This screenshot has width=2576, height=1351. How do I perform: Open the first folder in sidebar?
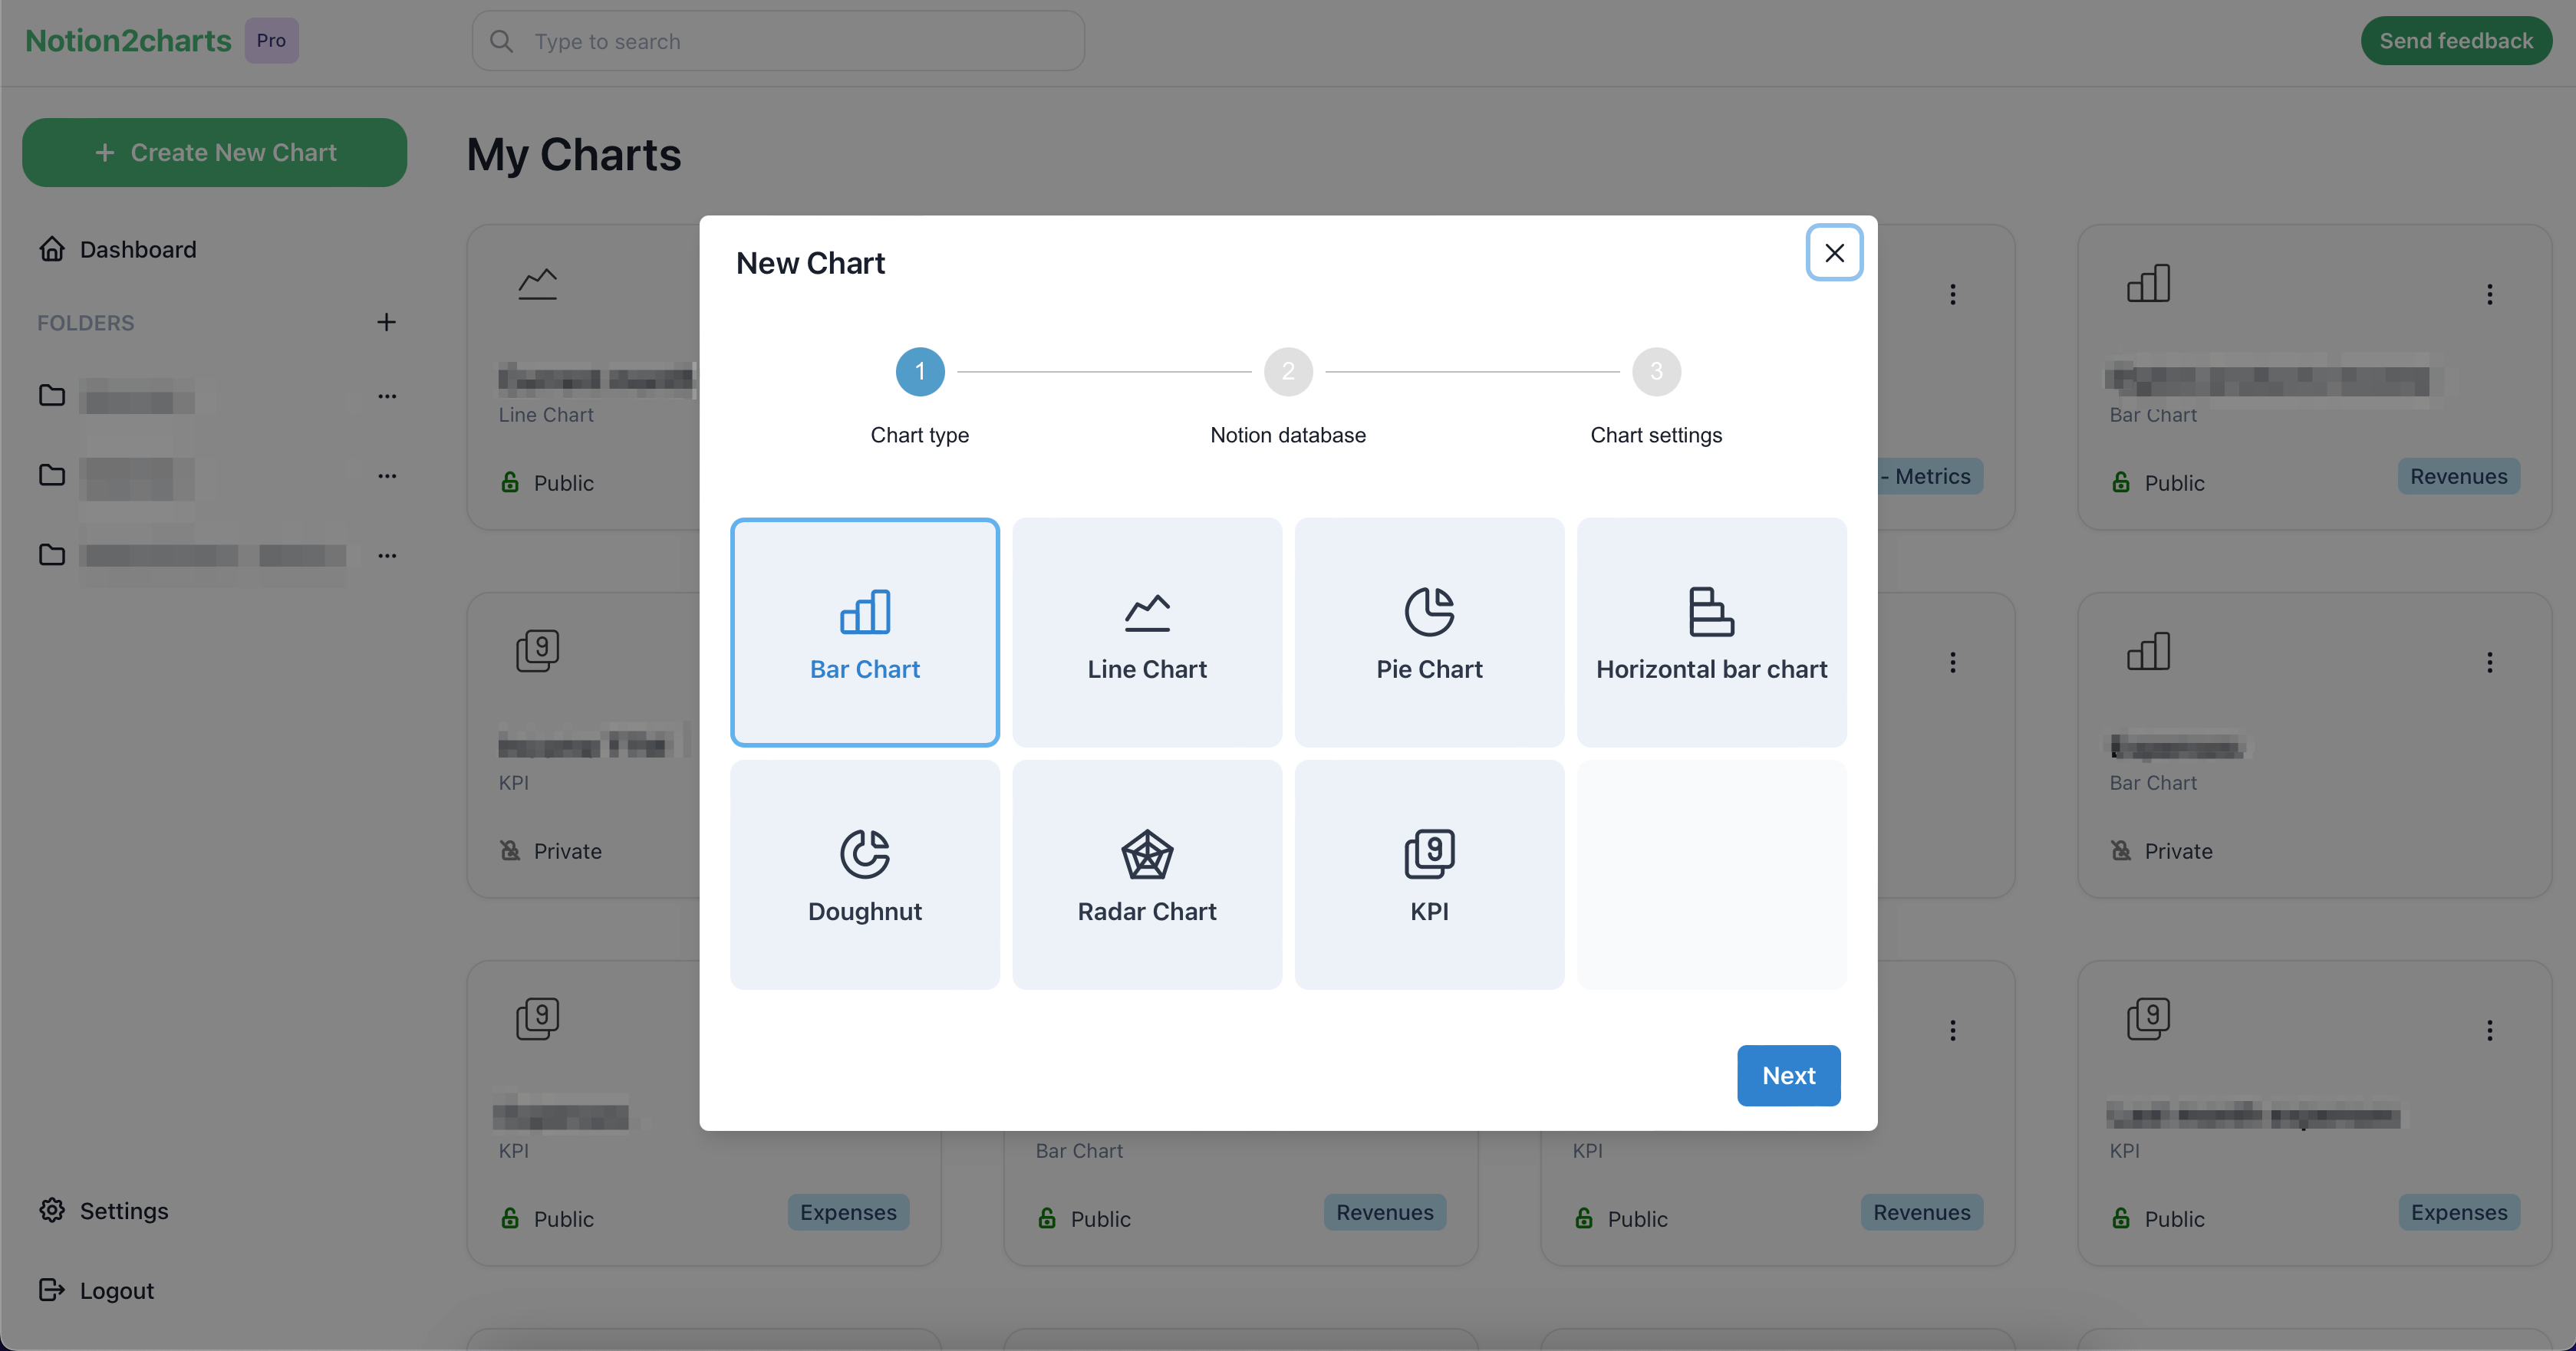118,396
